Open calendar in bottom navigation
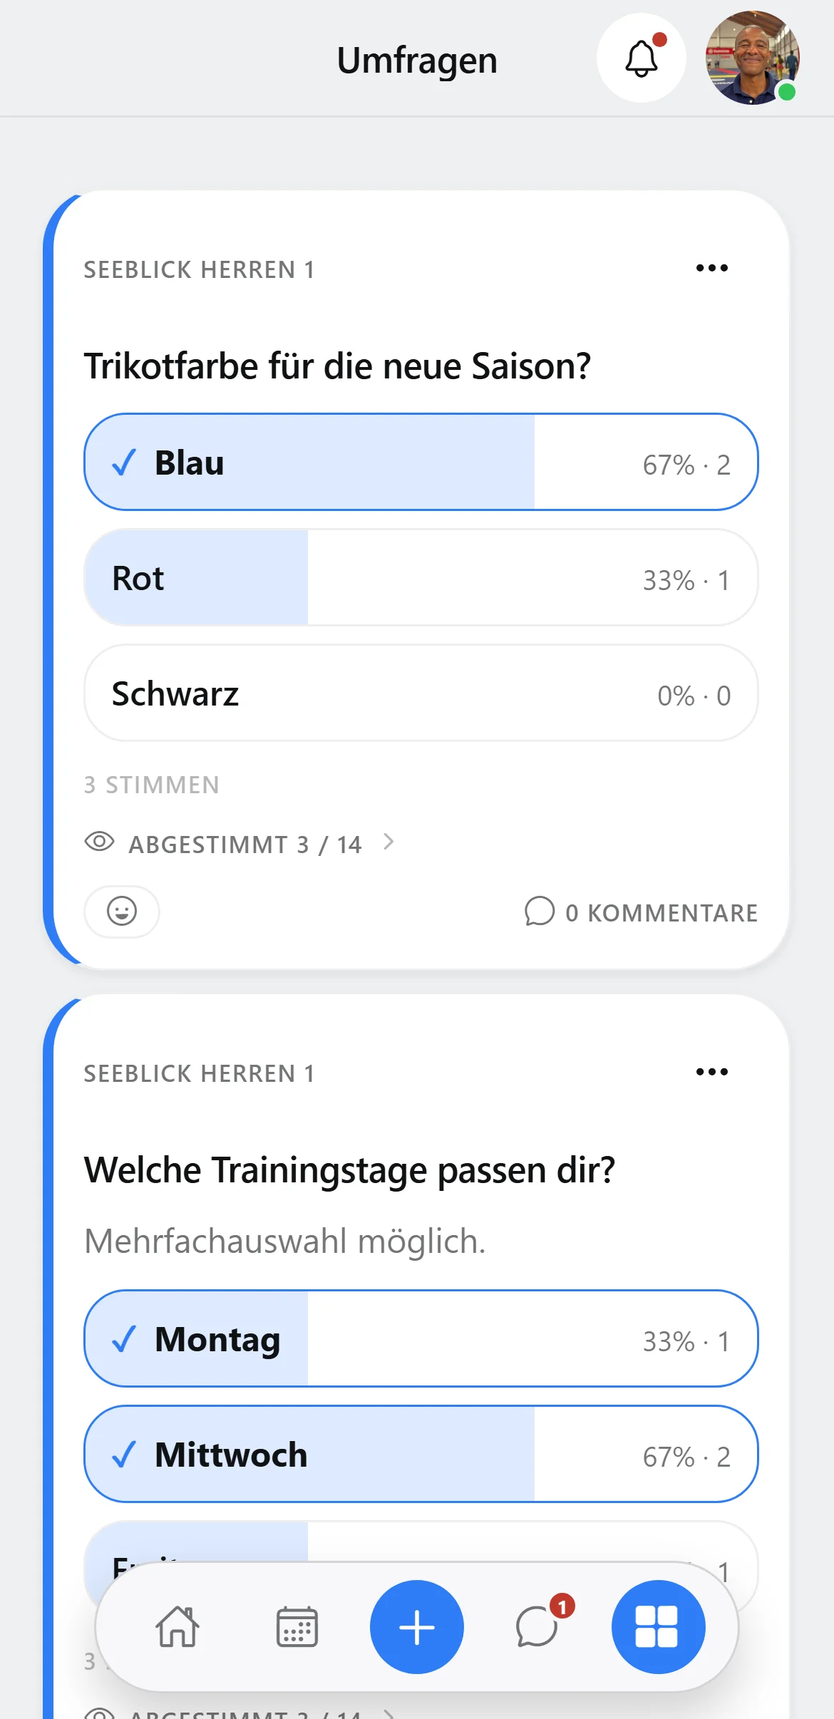834x1719 pixels. (297, 1627)
